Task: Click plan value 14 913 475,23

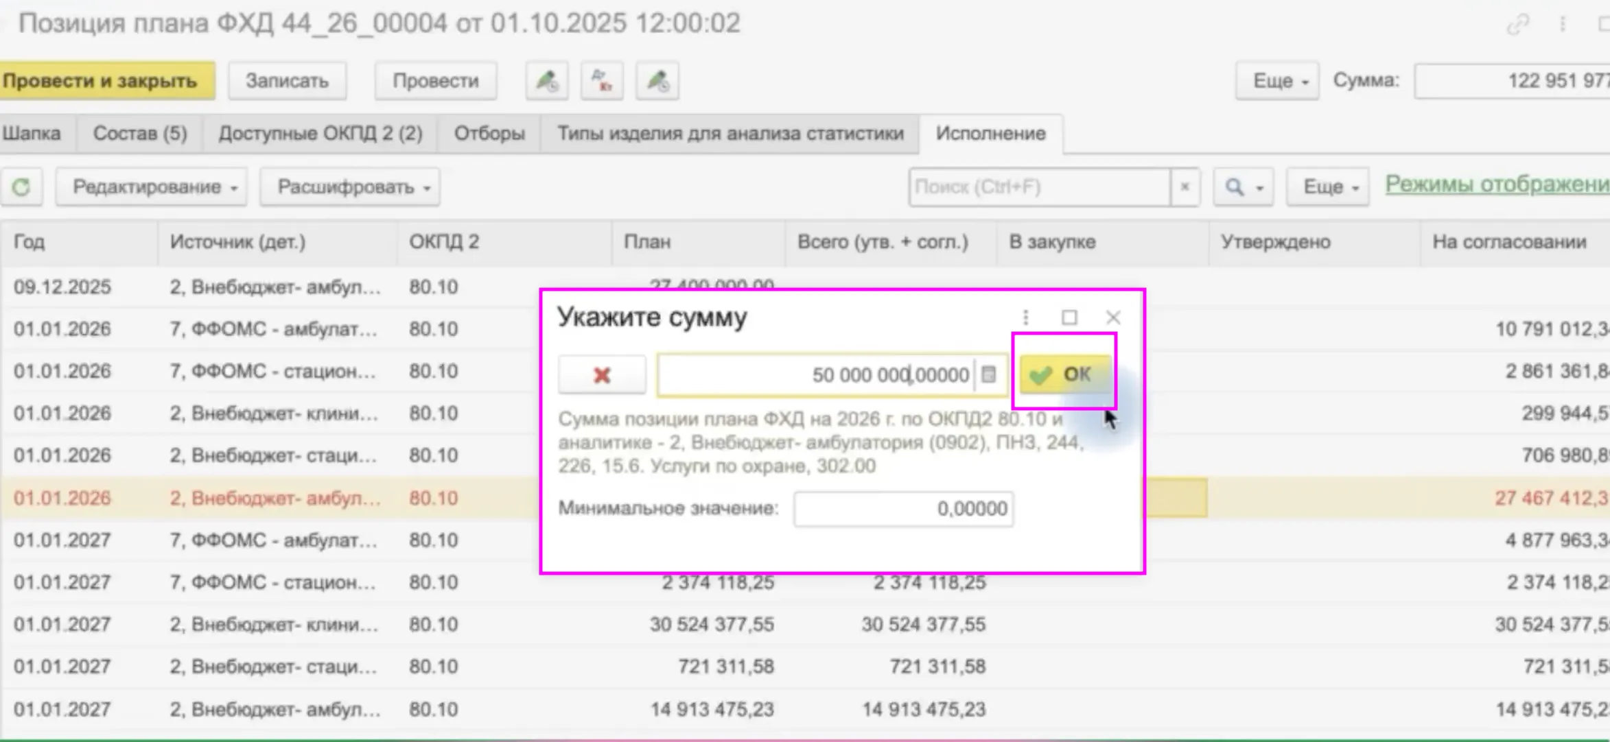Action: click(x=712, y=709)
